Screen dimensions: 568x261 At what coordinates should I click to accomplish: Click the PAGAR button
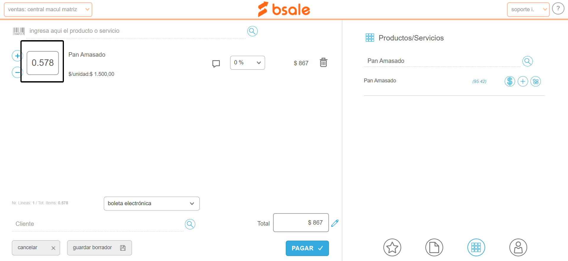point(307,248)
